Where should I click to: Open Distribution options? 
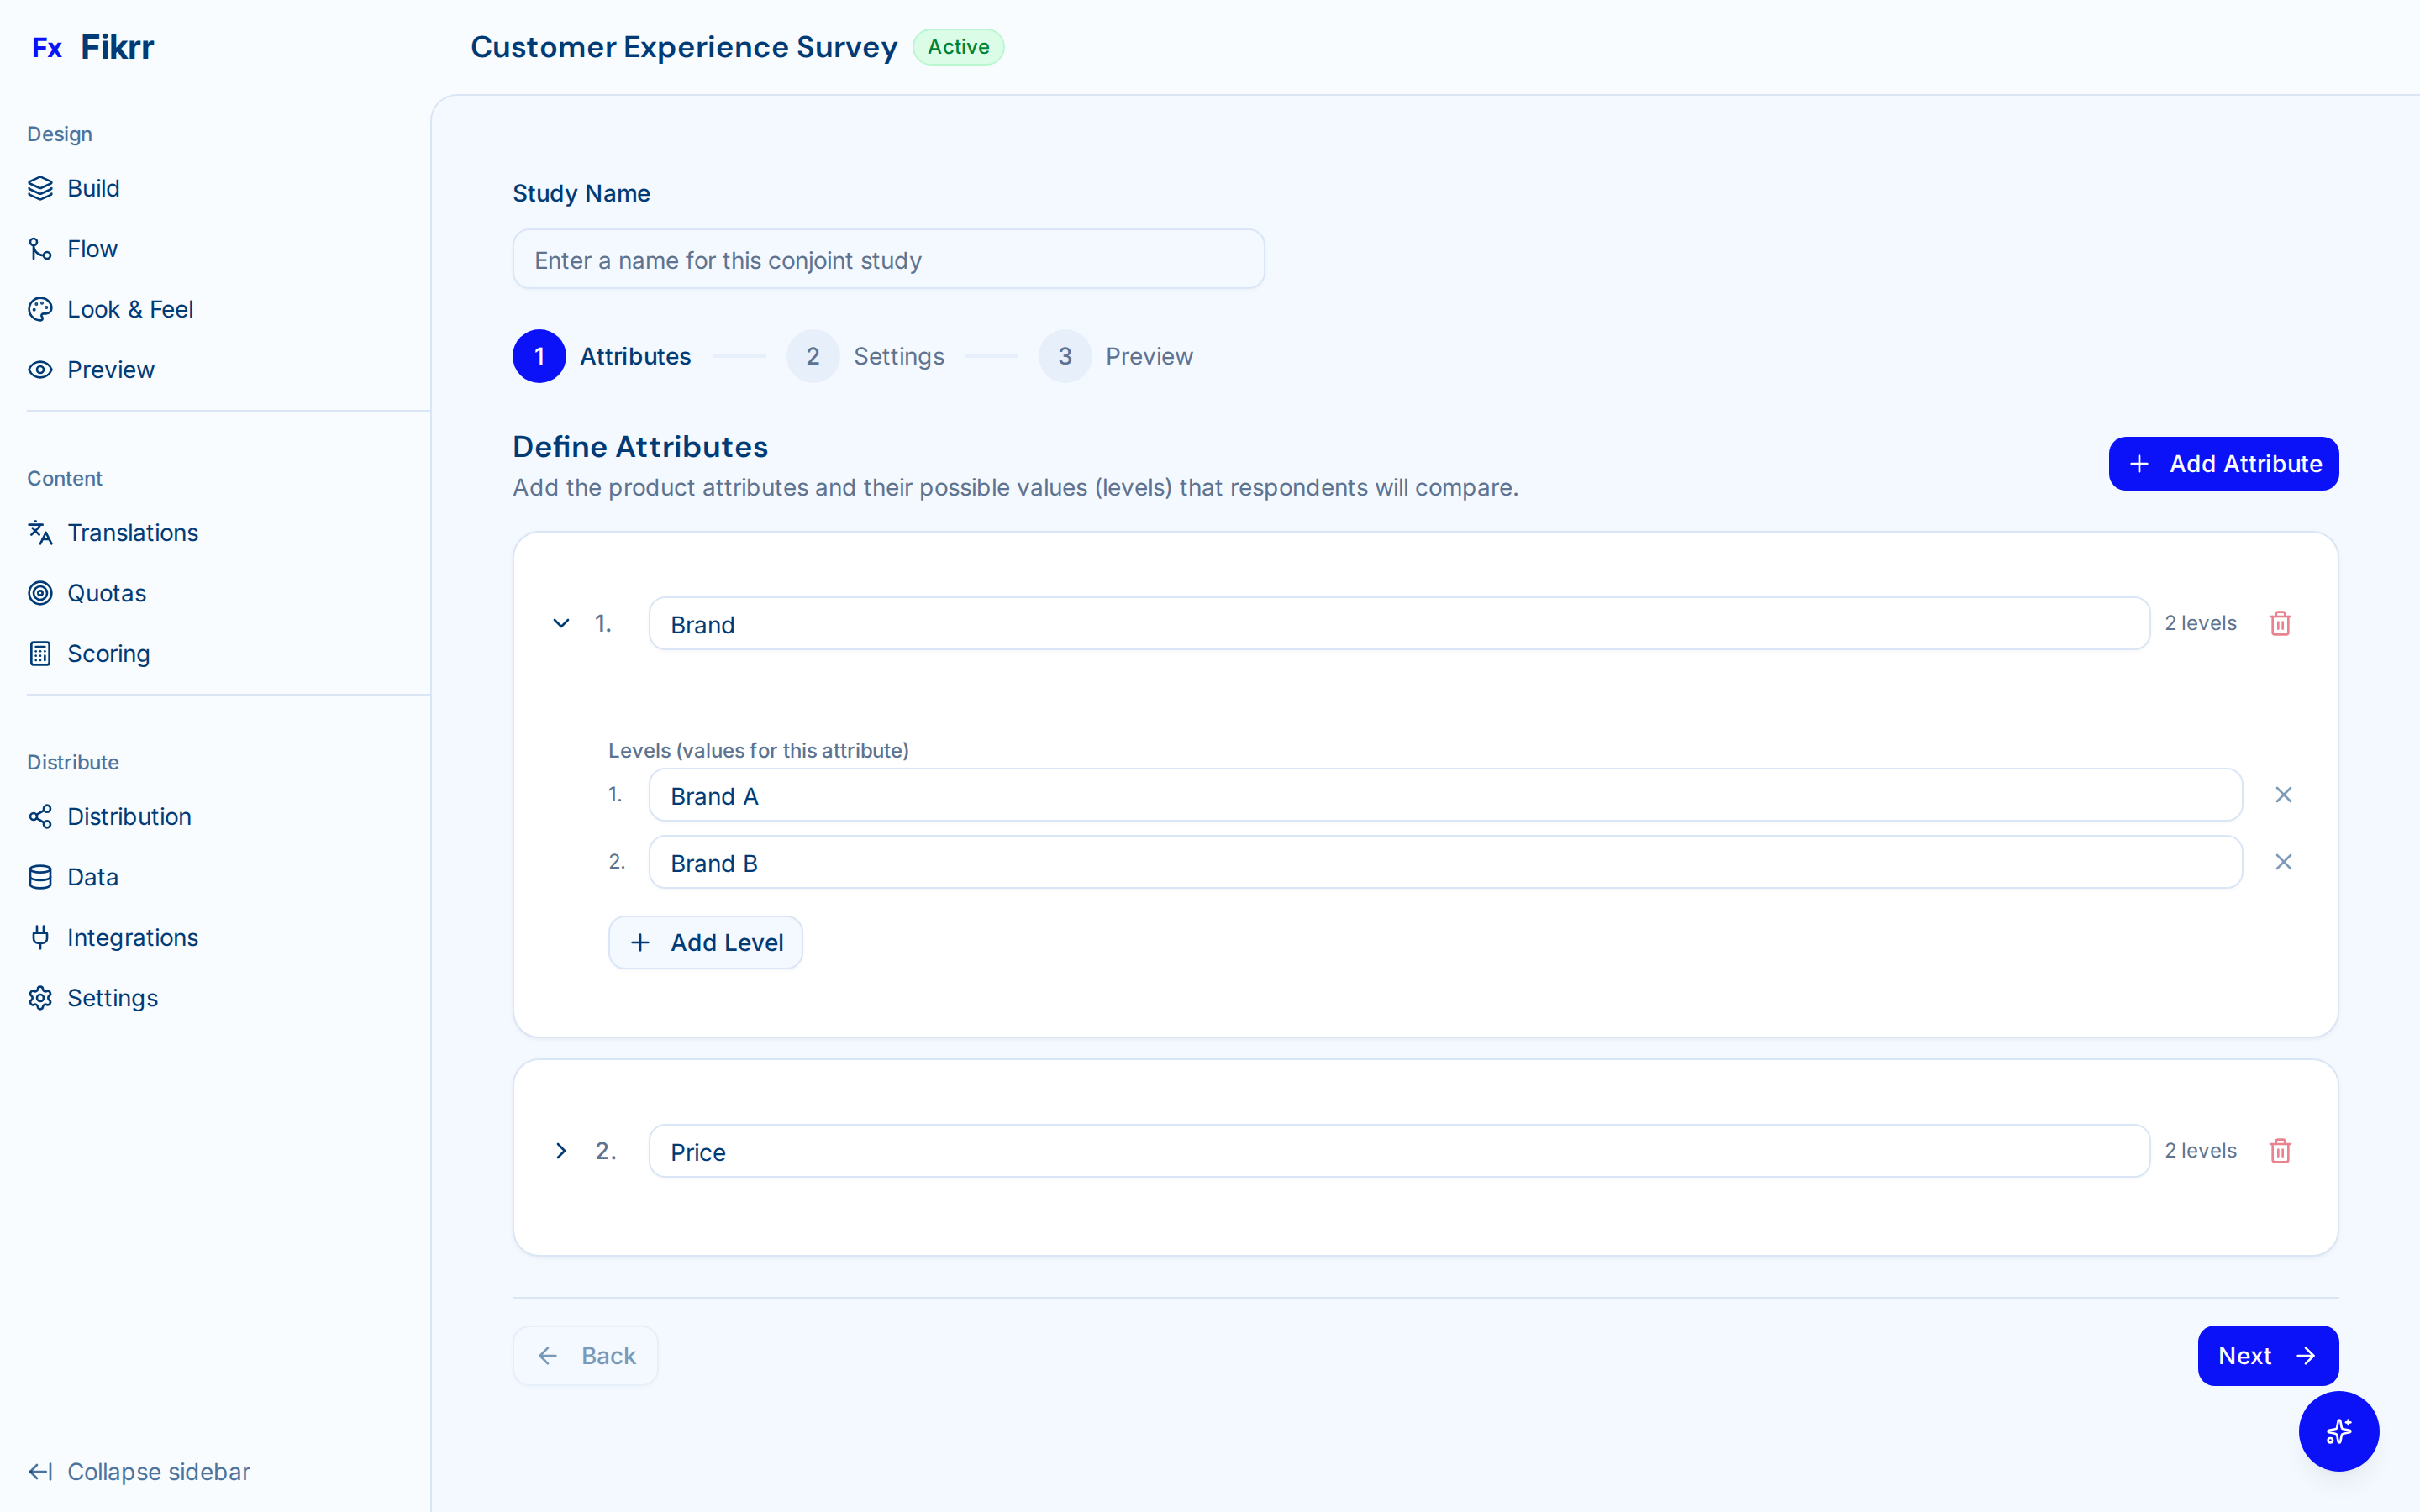(129, 816)
